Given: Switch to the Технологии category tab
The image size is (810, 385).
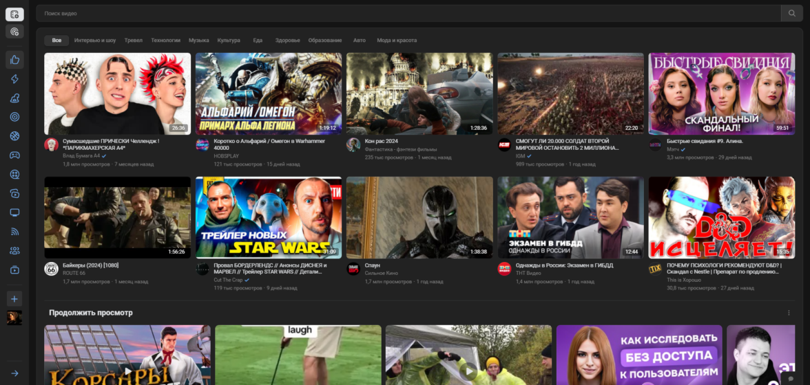Looking at the screenshot, I should 165,41.
